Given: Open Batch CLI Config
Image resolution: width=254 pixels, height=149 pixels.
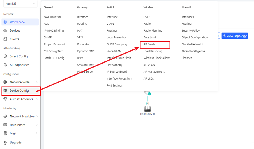Looking at the screenshot, I should tap(54, 58).
